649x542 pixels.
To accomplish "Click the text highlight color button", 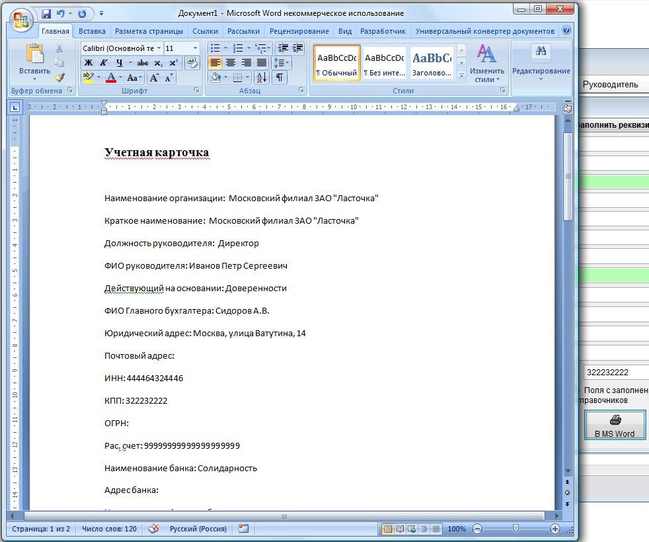I will pyautogui.click(x=88, y=77).
